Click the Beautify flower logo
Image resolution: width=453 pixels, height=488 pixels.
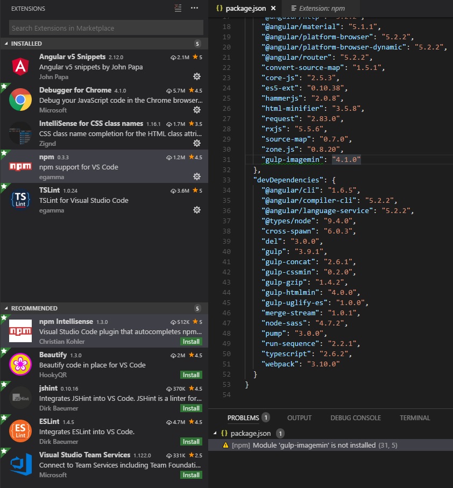[x=20, y=364]
